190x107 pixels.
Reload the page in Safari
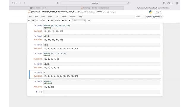tap(128, 3)
